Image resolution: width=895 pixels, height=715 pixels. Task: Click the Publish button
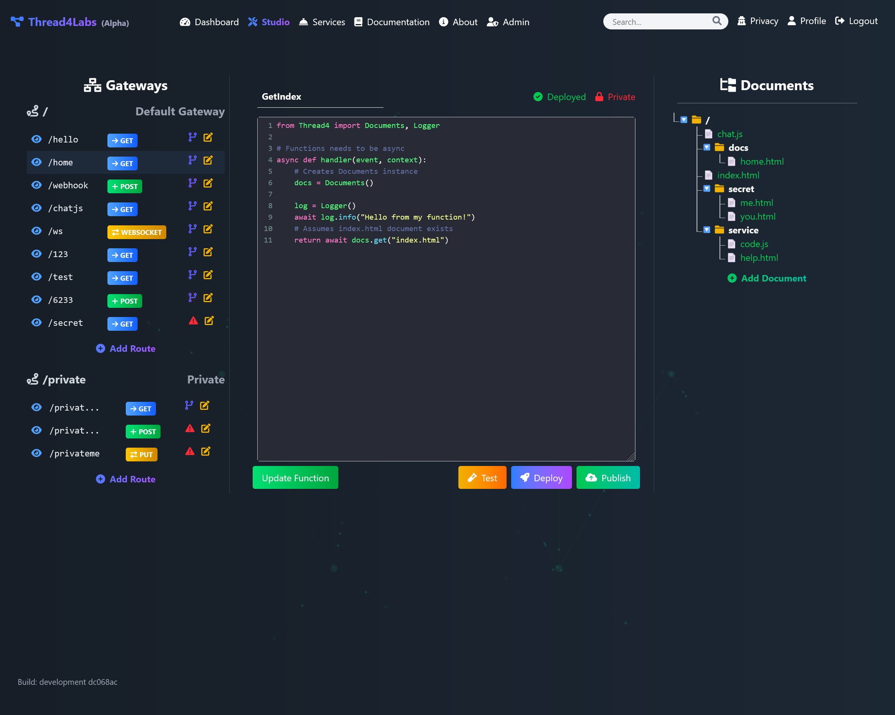point(608,477)
